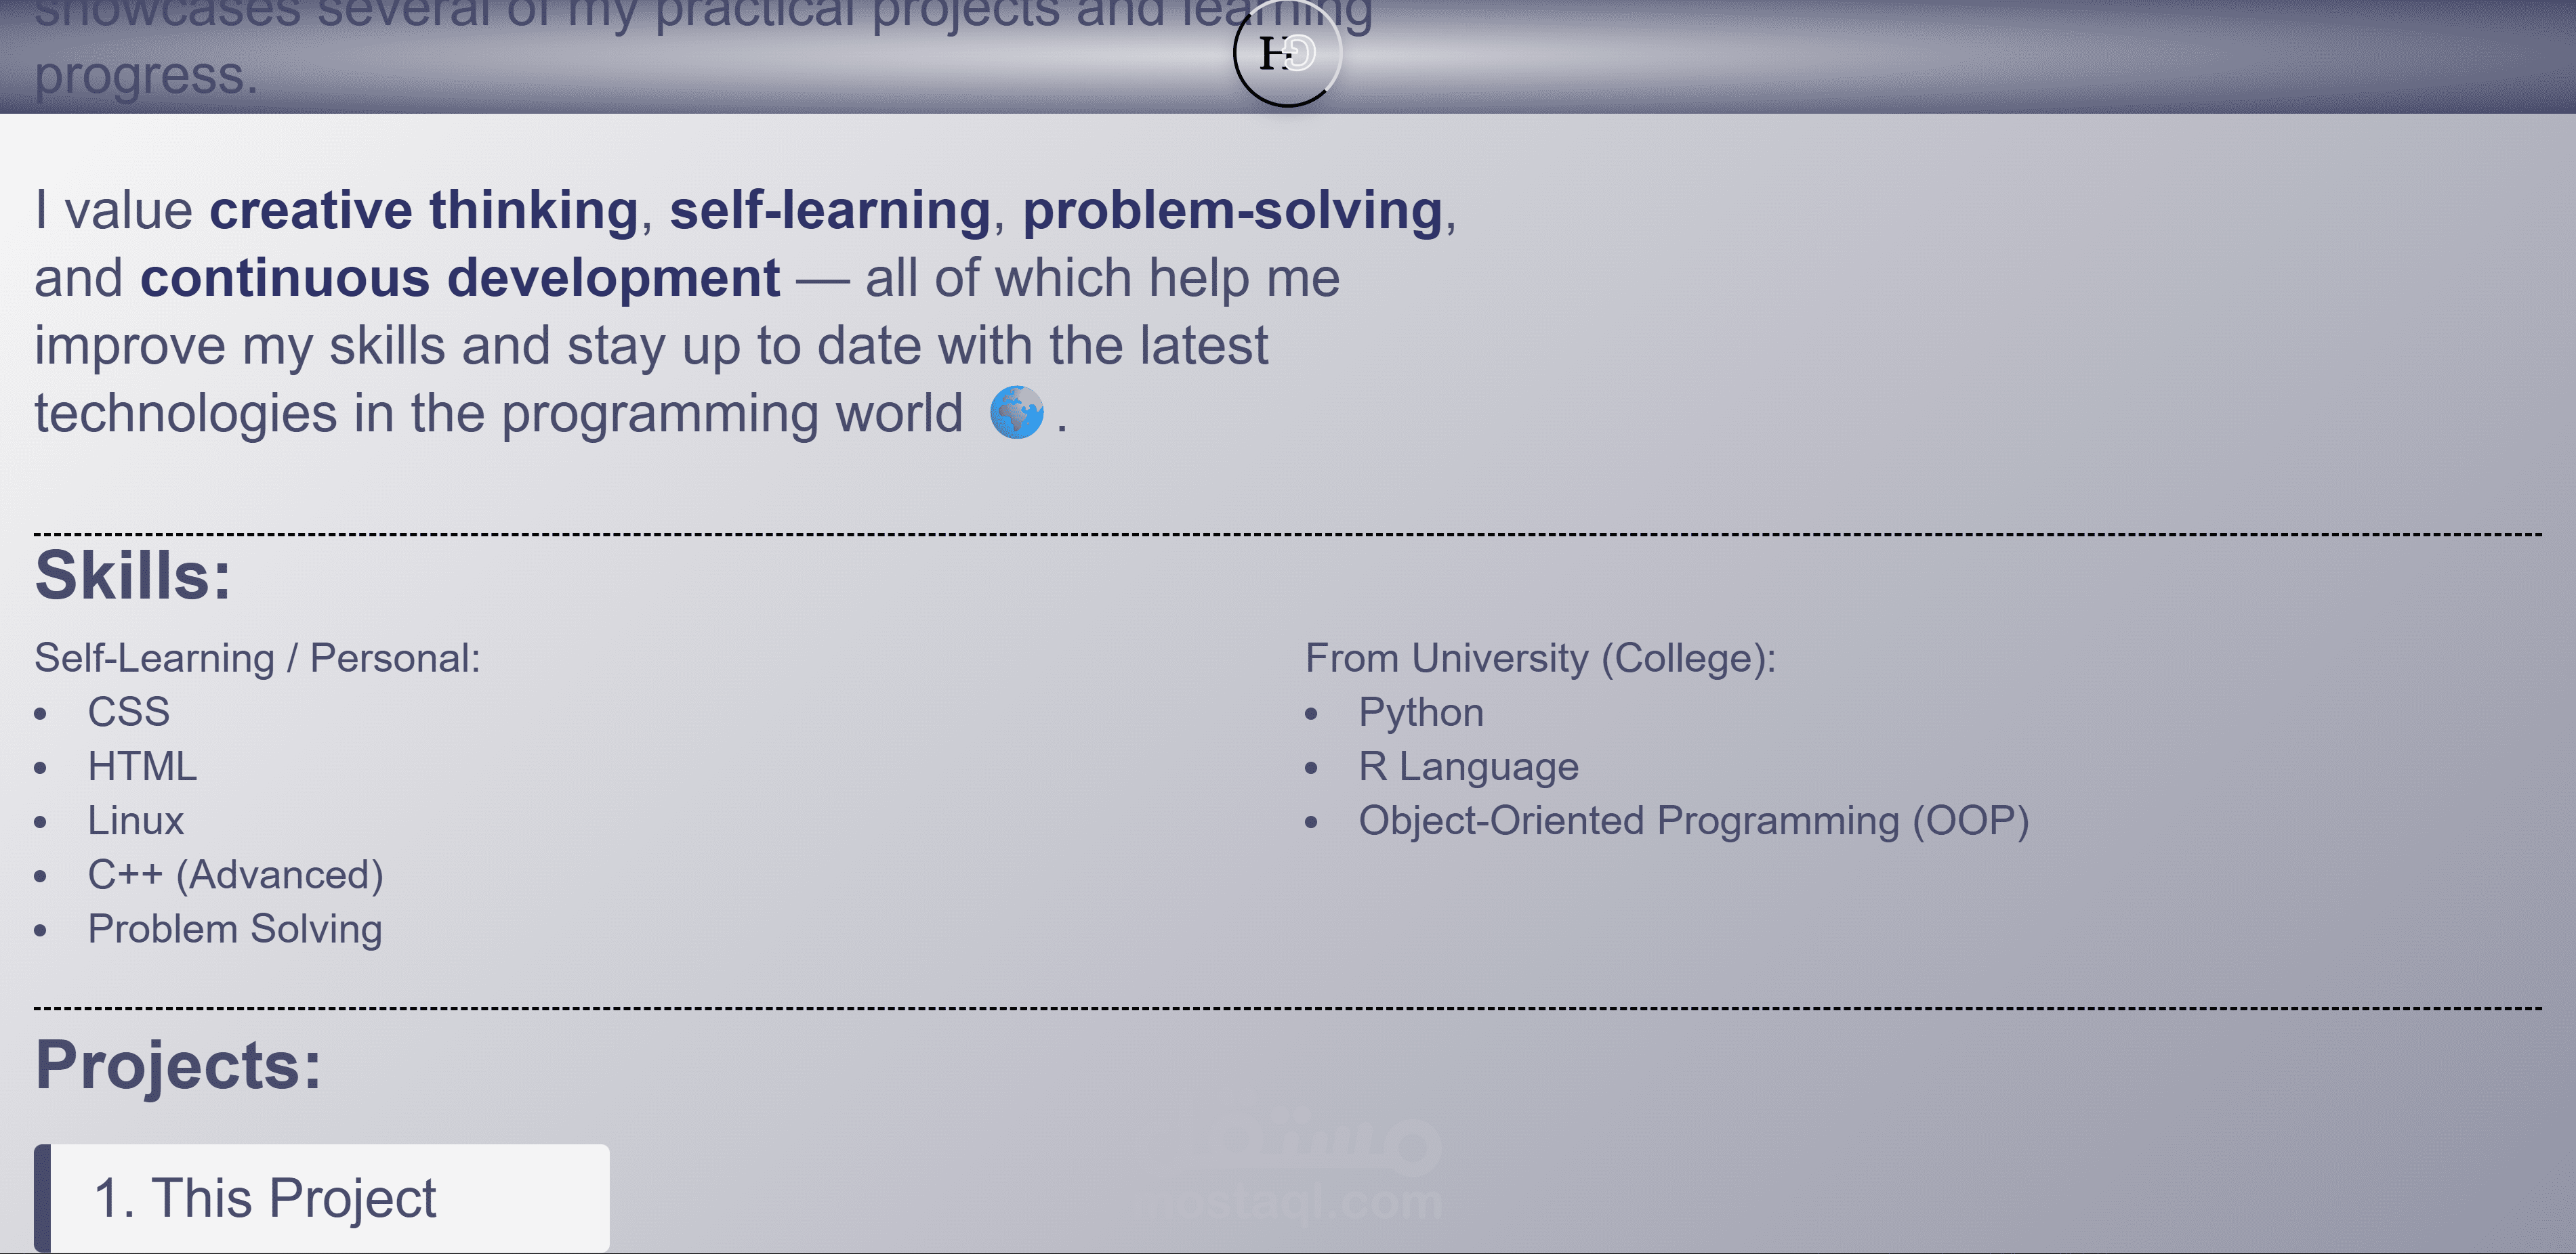Click the Projects heading

point(178,1065)
